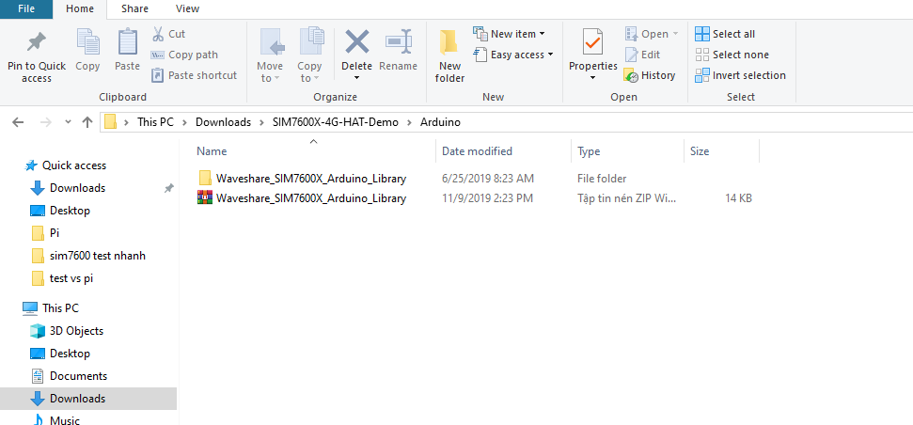Click the folder icon in address bar
Image resolution: width=913 pixels, height=425 pixels.
coord(111,122)
